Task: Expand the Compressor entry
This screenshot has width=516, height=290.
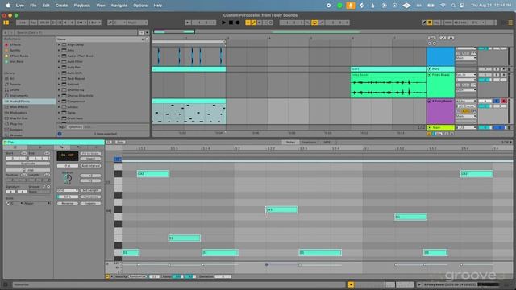Action: (x=59, y=101)
